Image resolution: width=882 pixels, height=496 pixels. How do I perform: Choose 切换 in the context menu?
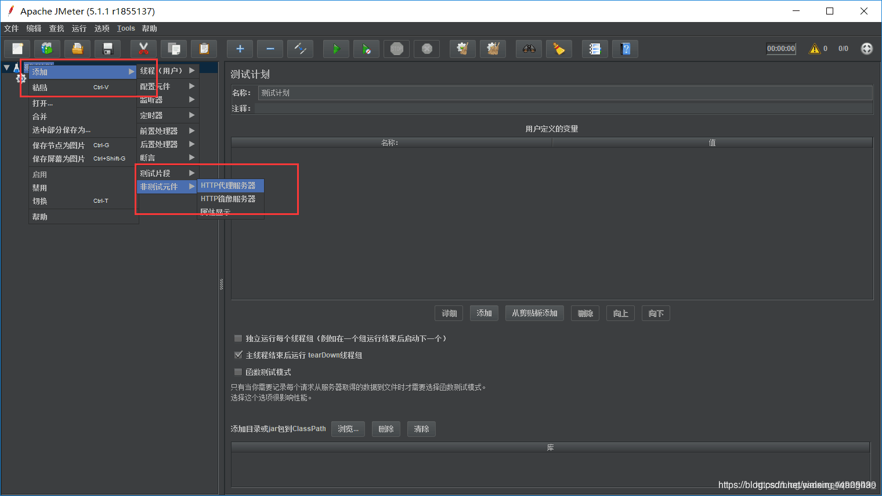[x=83, y=201]
